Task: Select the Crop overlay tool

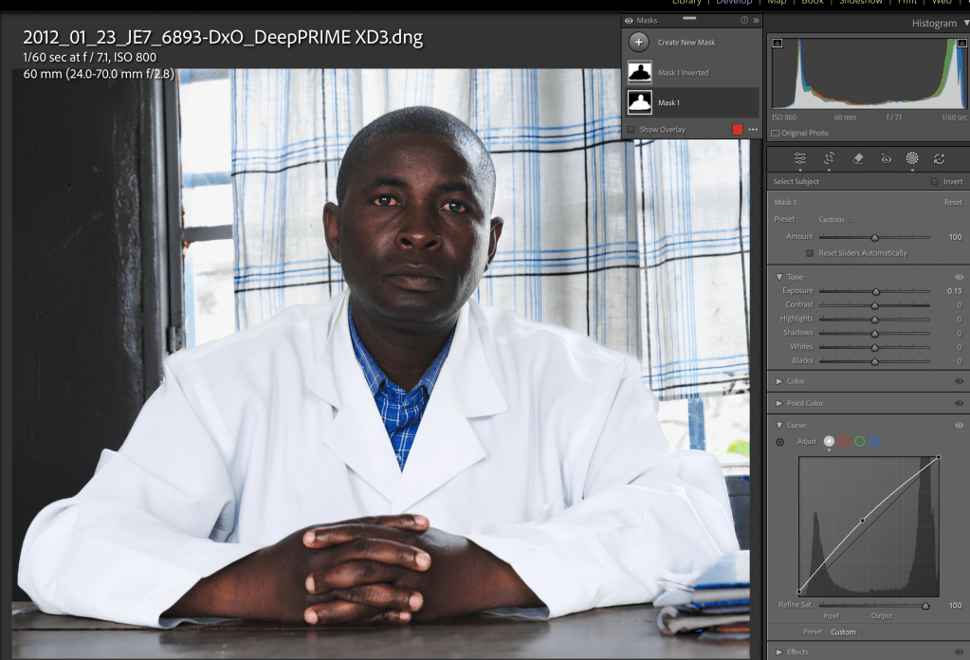Action: pyautogui.click(x=829, y=158)
